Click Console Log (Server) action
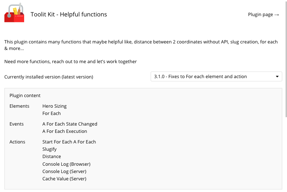Screen dimensions: 287x192 [64, 172]
